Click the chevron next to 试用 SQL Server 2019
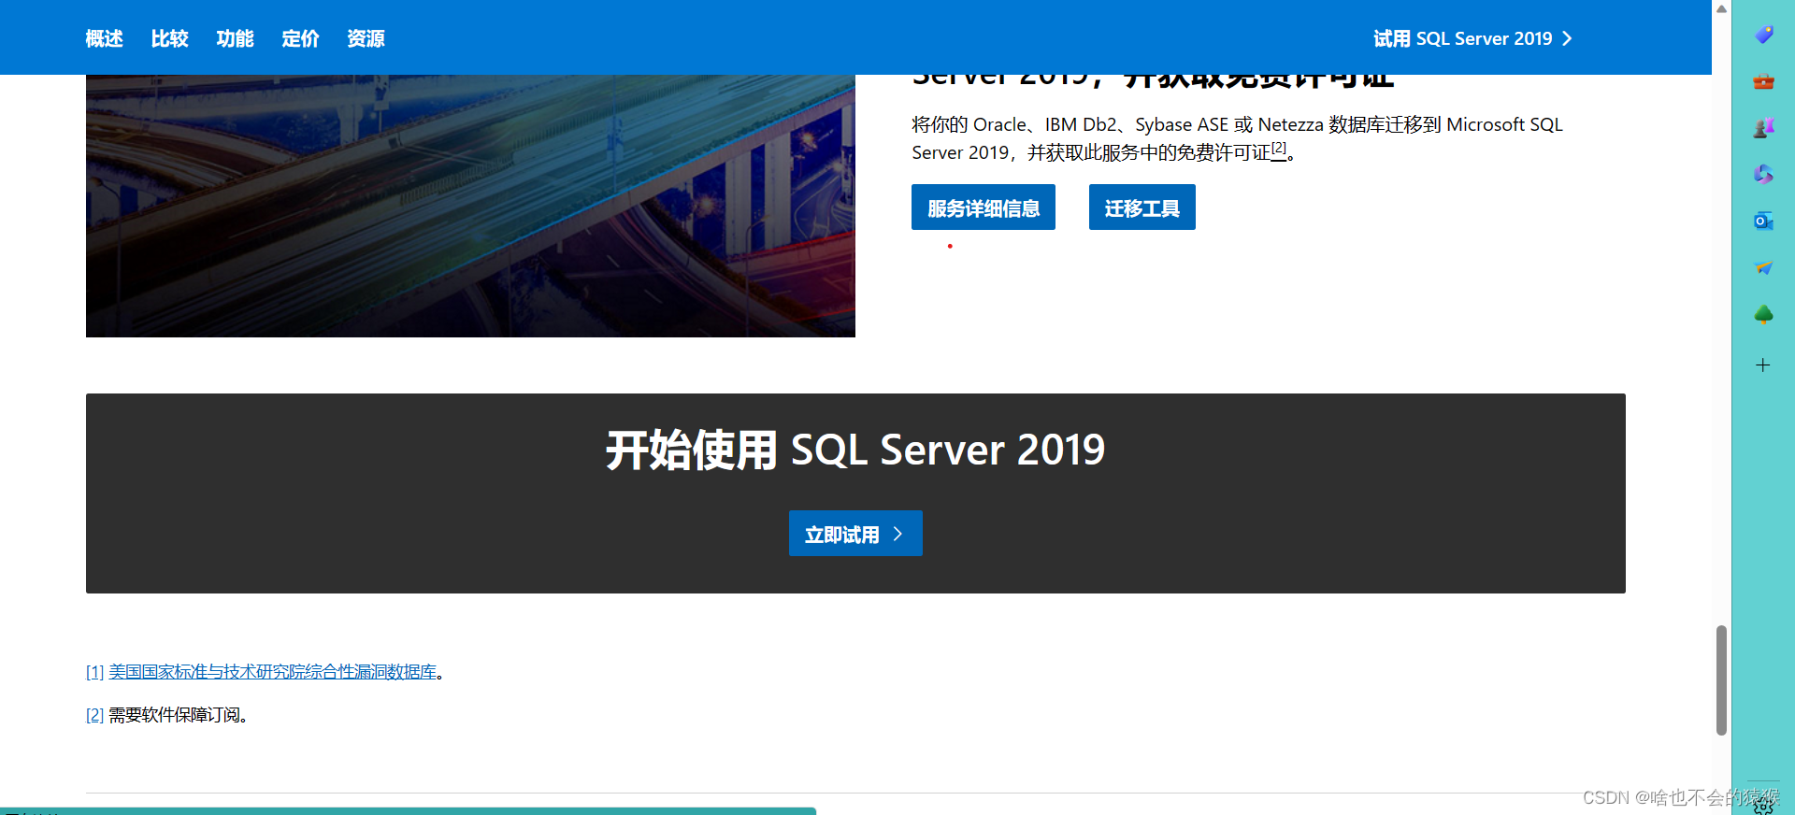This screenshot has width=1795, height=815. pos(1568,38)
